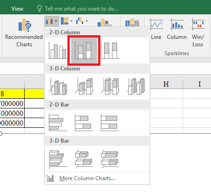This screenshot has width=211, height=195.
Task: Select the 2-D Clustered Column chart
Action: [x=58, y=50]
